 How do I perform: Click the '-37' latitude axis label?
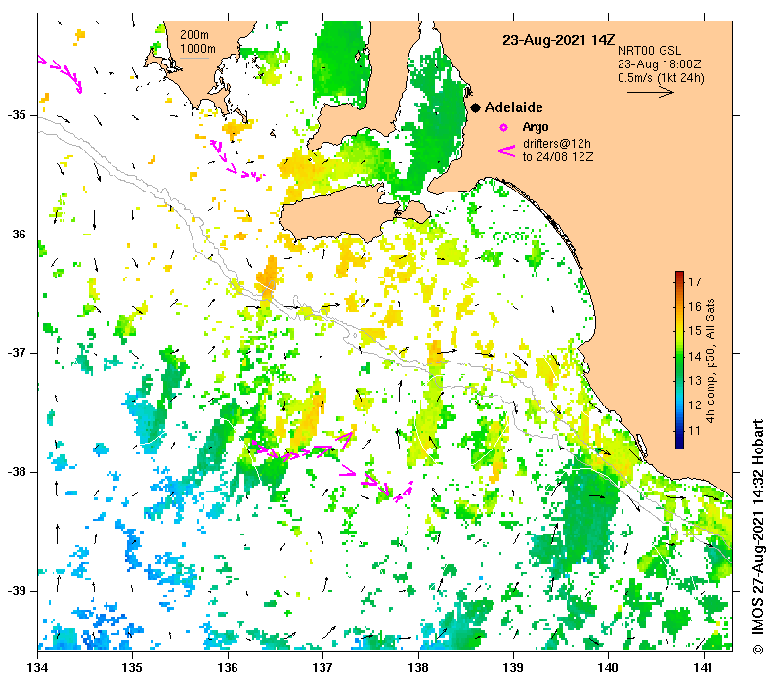pyautogui.click(x=17, y=353)
